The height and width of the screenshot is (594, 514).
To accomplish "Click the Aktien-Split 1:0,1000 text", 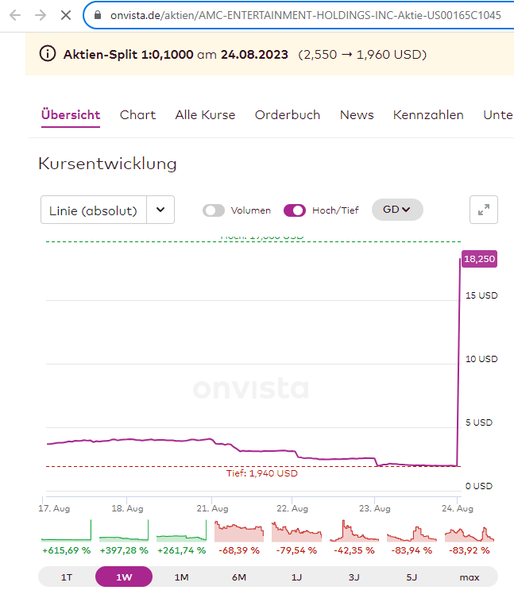I will [x=128, y=55].
